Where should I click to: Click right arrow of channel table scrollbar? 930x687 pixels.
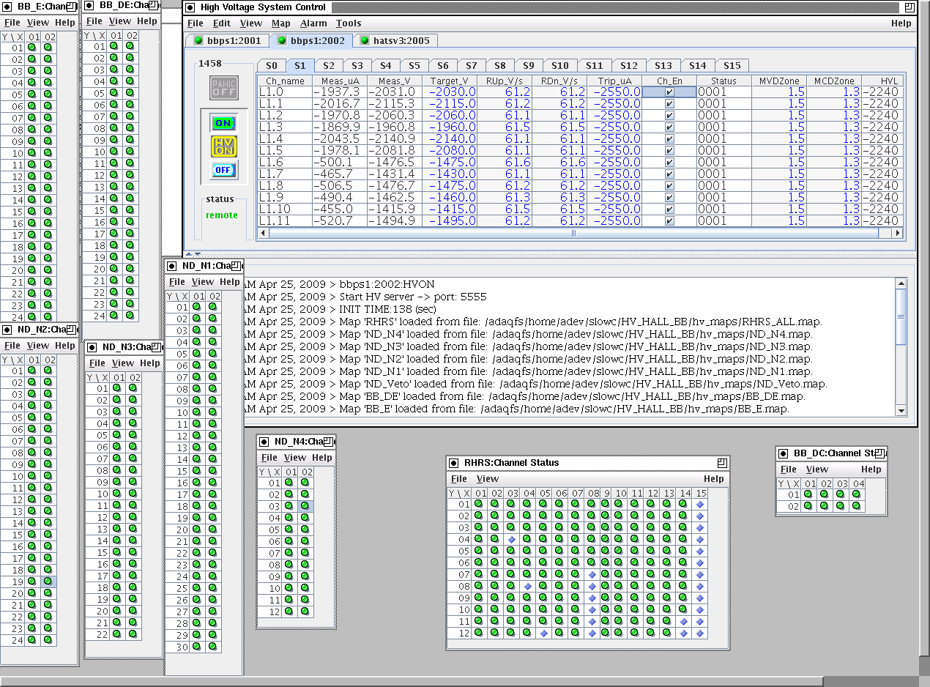point(898,234)
